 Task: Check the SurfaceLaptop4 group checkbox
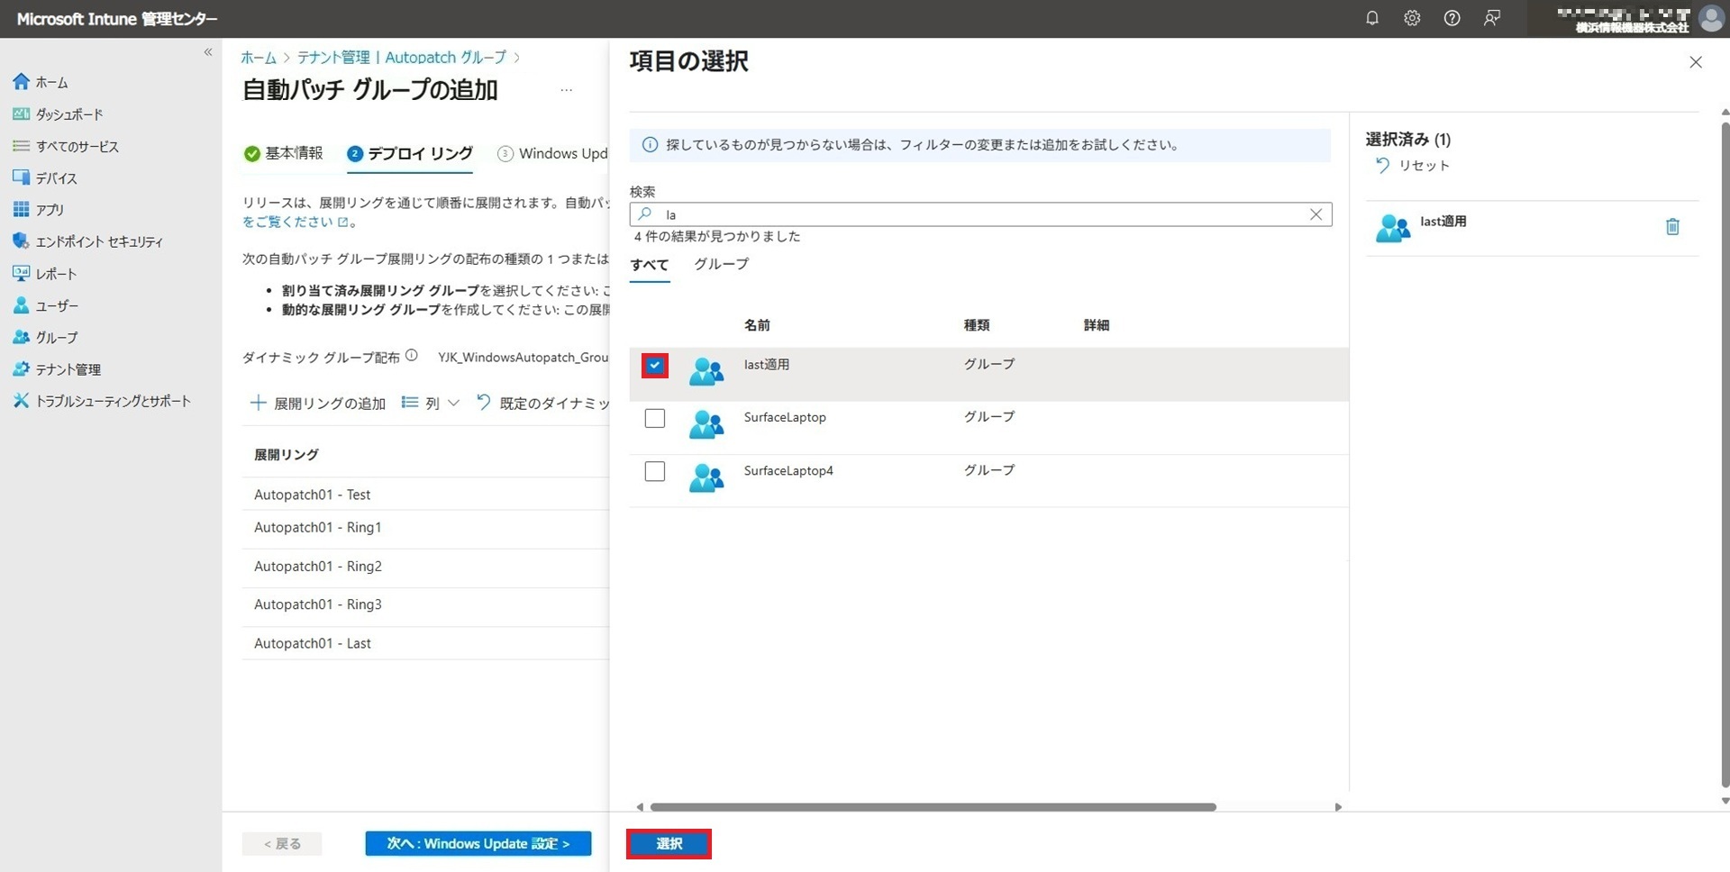pos(655,472)
